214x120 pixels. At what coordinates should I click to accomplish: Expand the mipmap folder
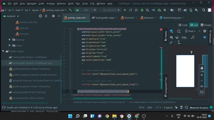click(x=10, y=40)
